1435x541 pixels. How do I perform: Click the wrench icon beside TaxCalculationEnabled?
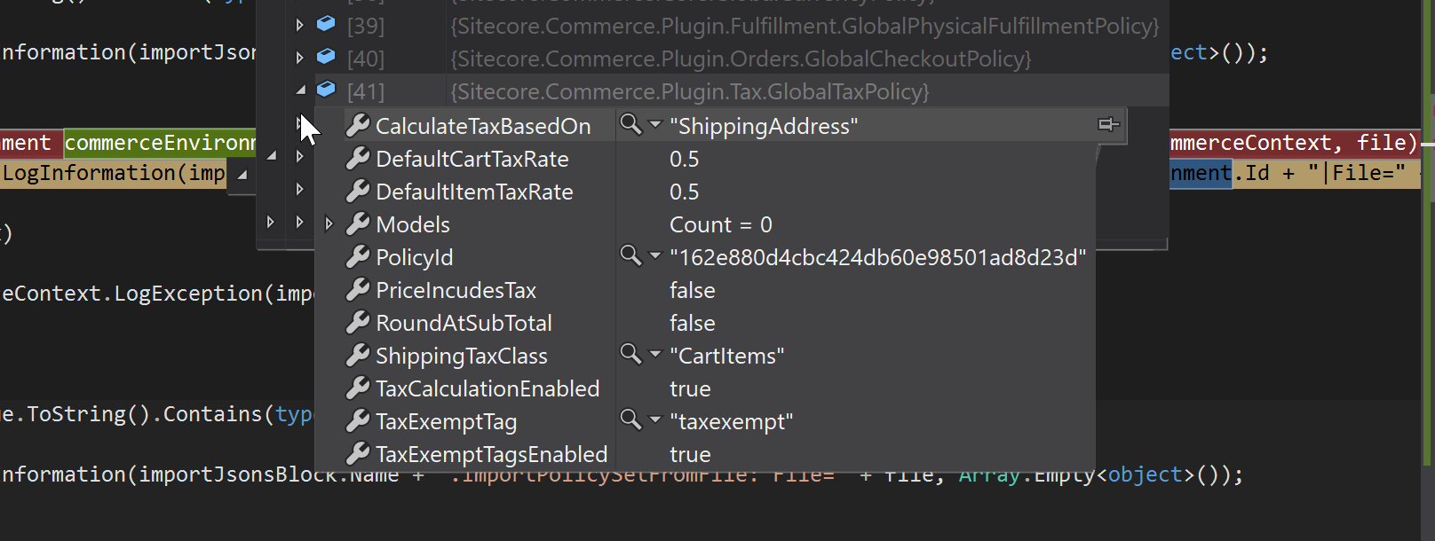click(x=358, y=388)
